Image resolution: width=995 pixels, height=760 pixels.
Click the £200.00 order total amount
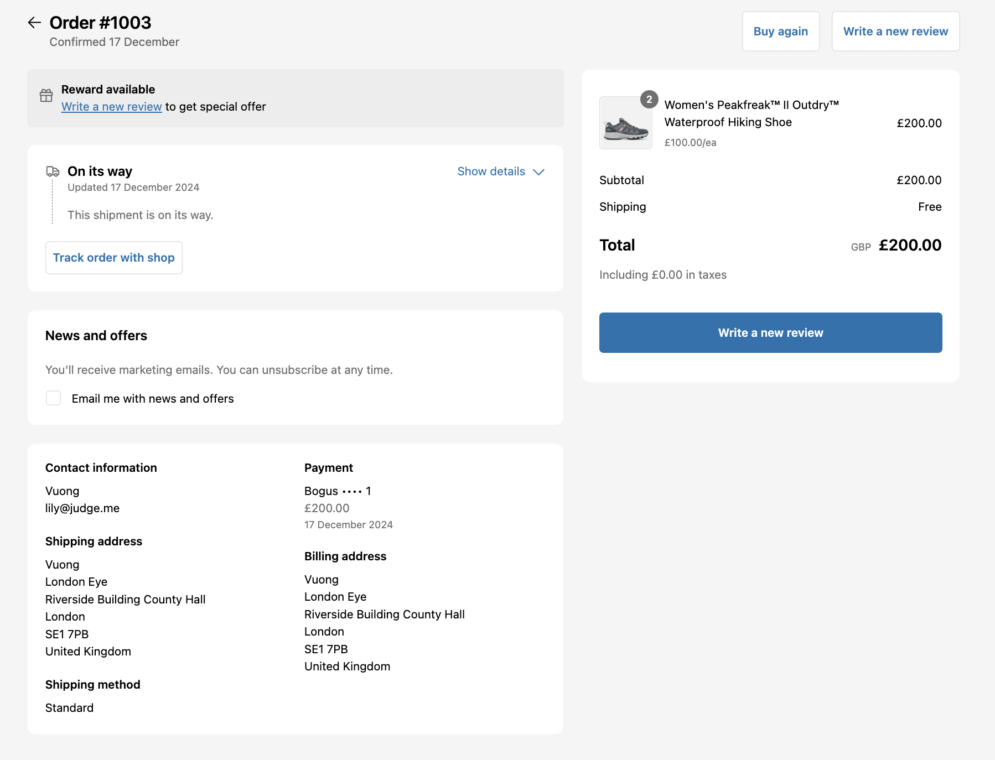click(x=909, y=245)
